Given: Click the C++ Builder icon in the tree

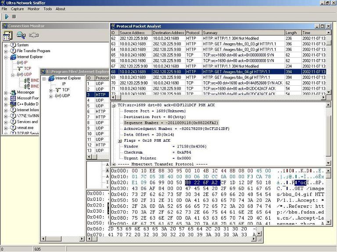Looking at the screenshot, I should (x=13, y=104).
